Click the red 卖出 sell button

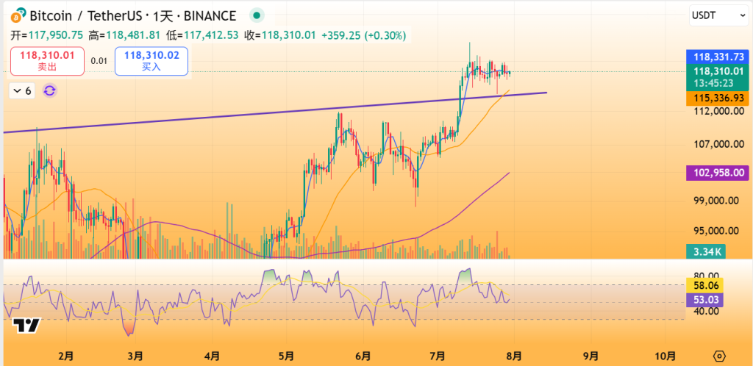pyautogui.click(x=47, y=60)
